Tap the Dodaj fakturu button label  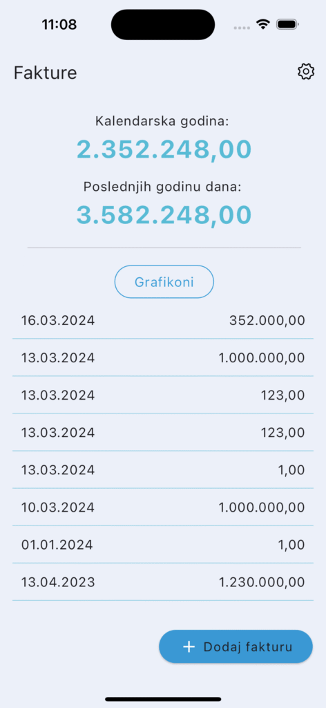(x=247, y=646)
